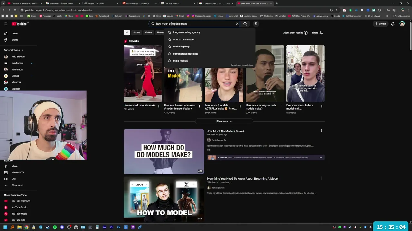
Task: Expand Show more Shorts results
Action: 224,121
